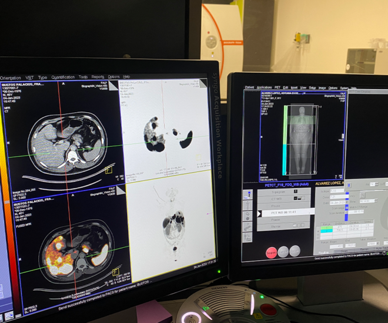
Task: Click the pause icon in PET display panel
Action: tap(349, 185)
